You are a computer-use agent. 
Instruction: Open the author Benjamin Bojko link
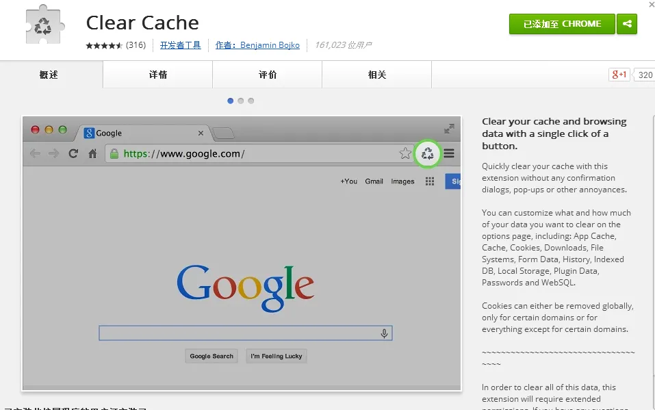pyautogui.click(x=257, y=45)
